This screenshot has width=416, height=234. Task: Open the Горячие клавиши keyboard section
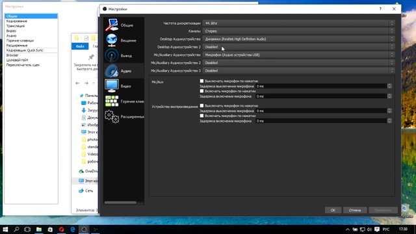pos(112,101)
